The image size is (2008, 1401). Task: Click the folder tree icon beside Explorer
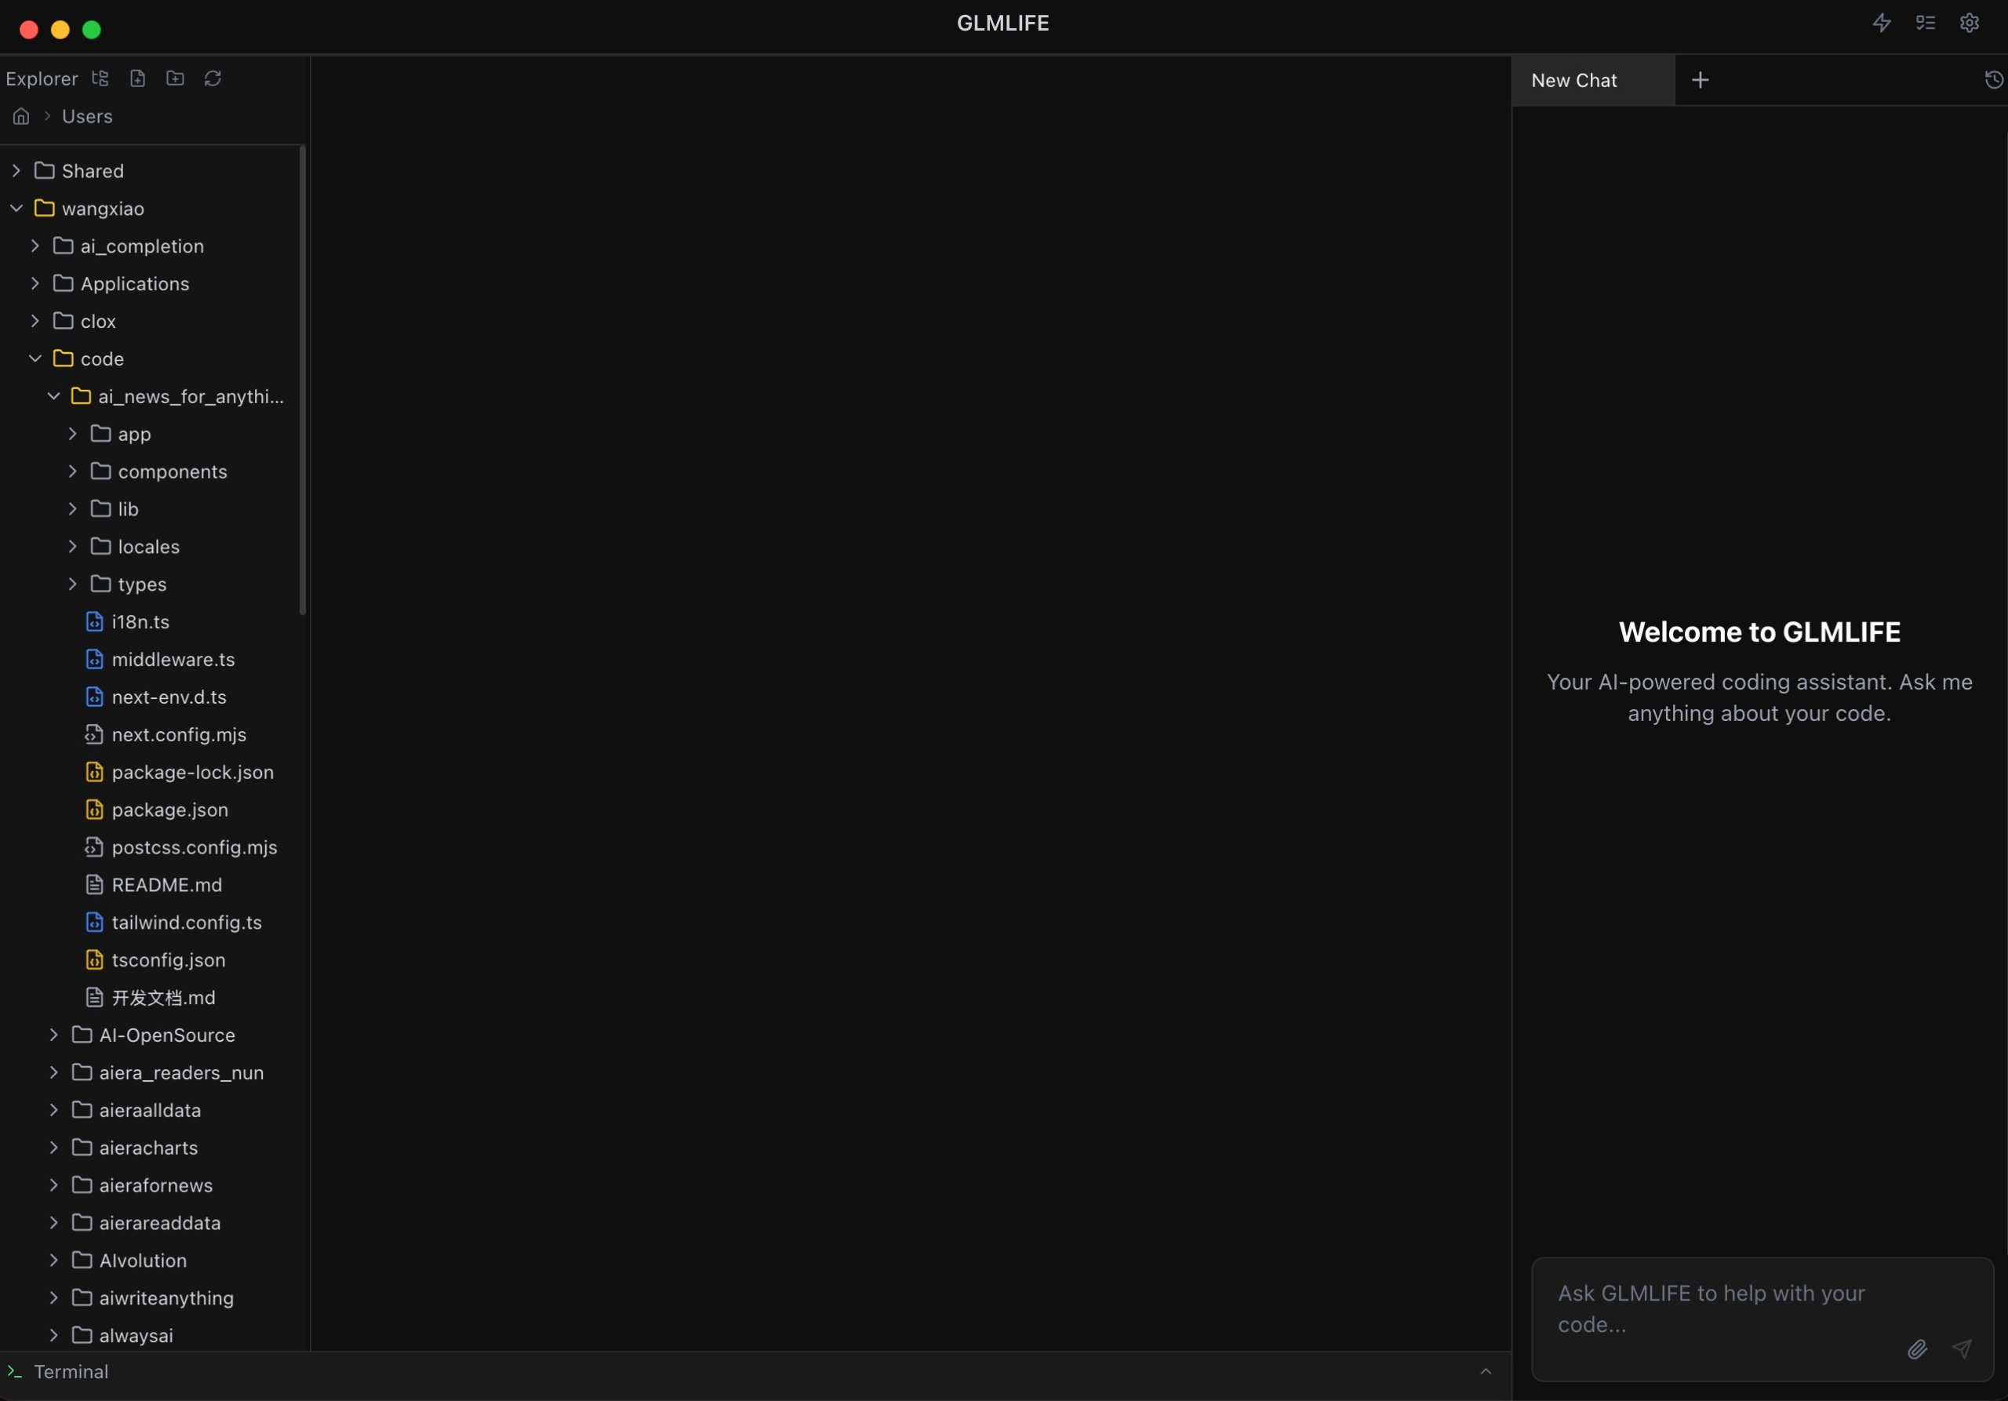100,78
